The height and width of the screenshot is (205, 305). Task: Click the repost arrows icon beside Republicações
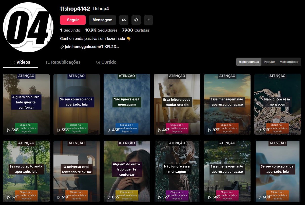click(x=48, y=62)
